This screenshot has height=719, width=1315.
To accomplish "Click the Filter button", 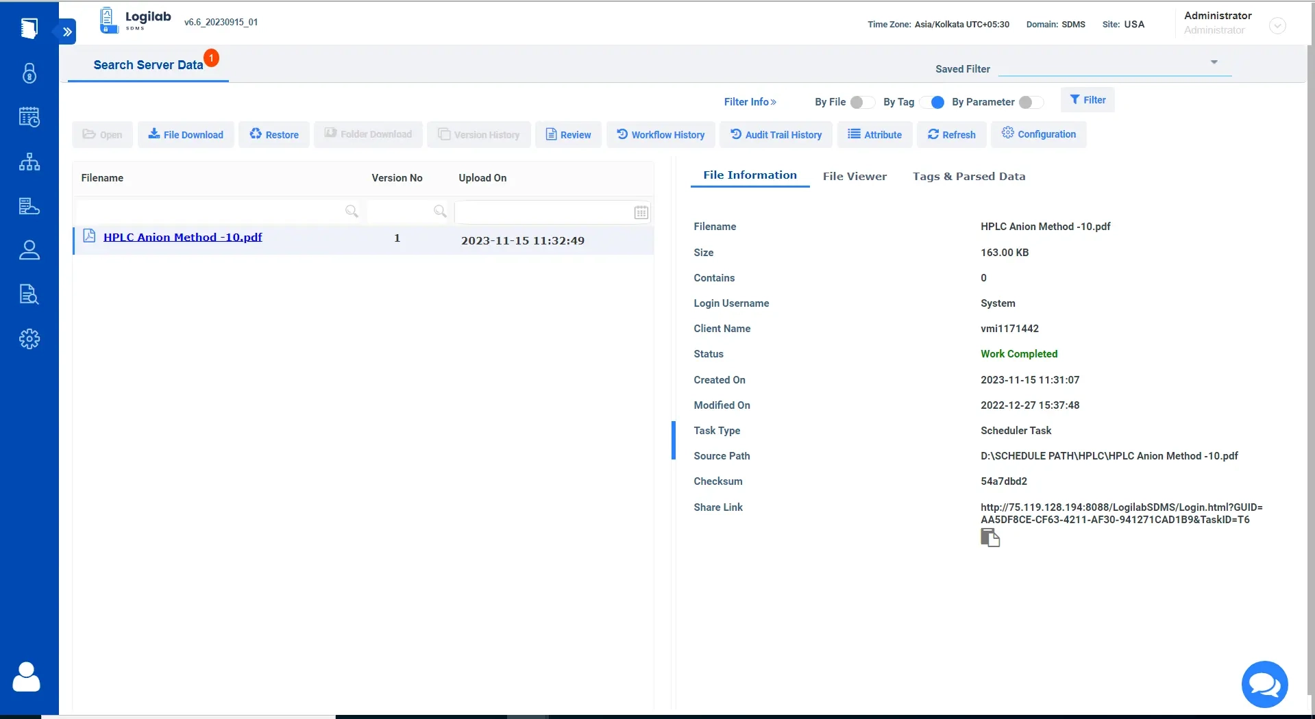I will (1087, 100).
